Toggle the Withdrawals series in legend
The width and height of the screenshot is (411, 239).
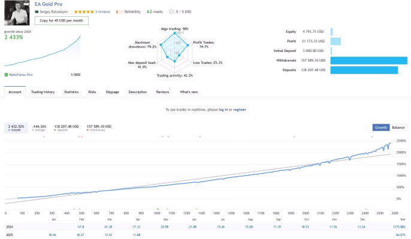tap(99, 128)
